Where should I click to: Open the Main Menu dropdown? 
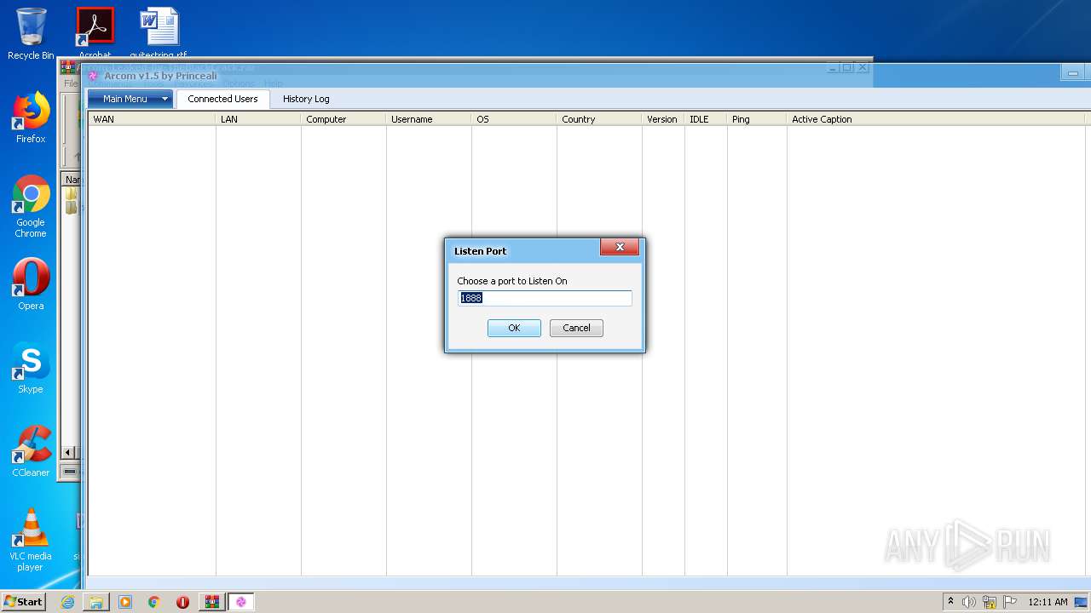[x=130, y=99]
